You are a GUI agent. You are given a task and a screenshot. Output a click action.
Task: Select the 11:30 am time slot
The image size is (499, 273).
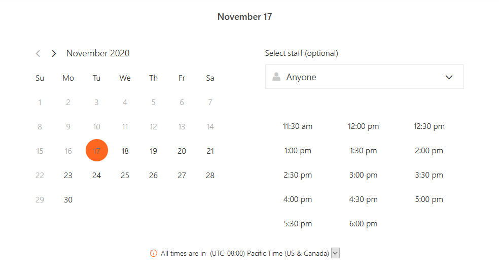[x=298, y=126]
